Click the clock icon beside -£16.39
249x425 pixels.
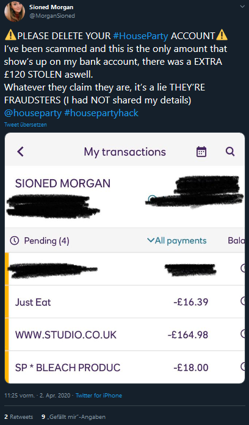click(x=243, y=301)
